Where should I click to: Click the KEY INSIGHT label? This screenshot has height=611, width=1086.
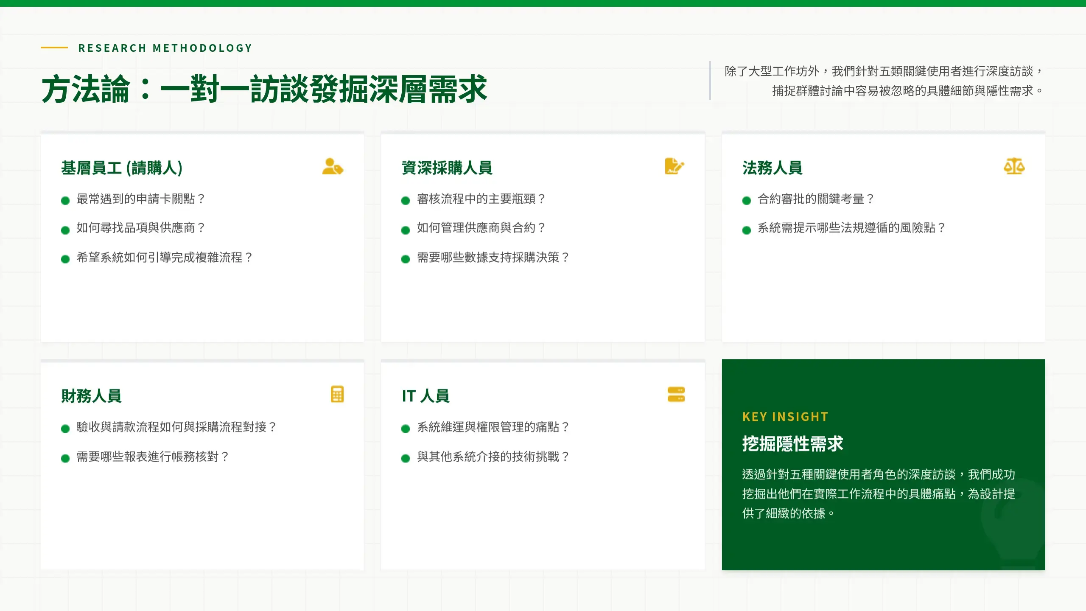(x=785, y=417)
